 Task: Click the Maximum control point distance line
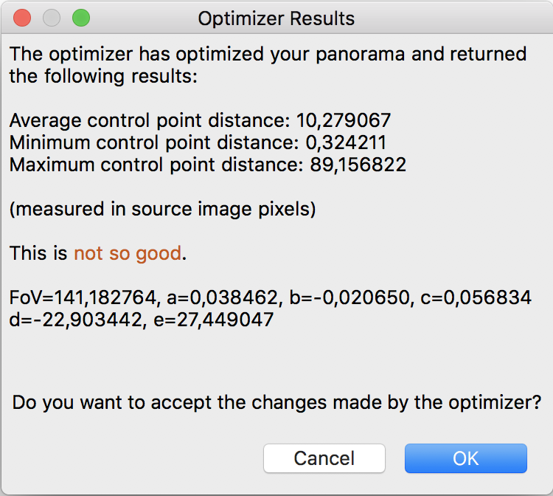click(207, 165)
